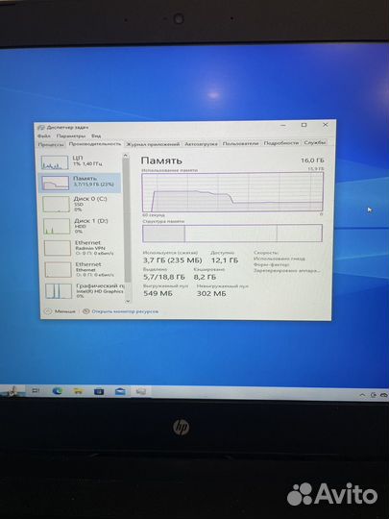
Task: Switch to the Процессы tab
Action: click(x=51, y=144)
